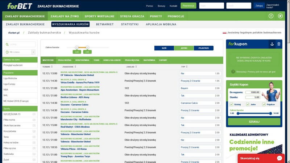
Task: Open the chat bubble icon in Skontaktuj się
Action: (x=279, y=158)
